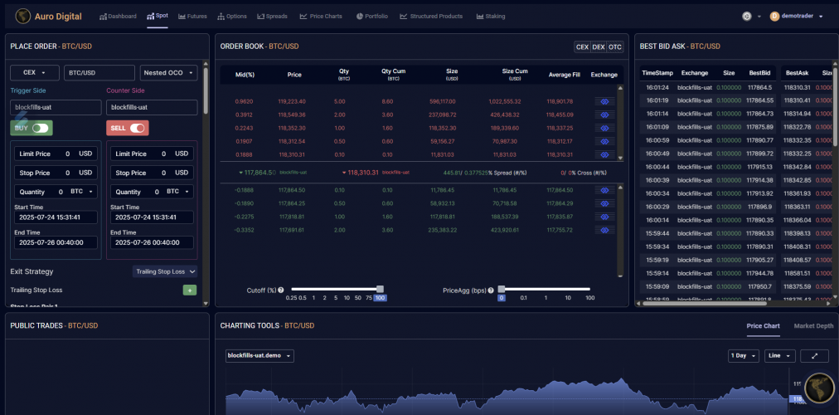Open the Futures trading page
The width and height of the screenshot is (839, 415).
[x=192, y=17]
